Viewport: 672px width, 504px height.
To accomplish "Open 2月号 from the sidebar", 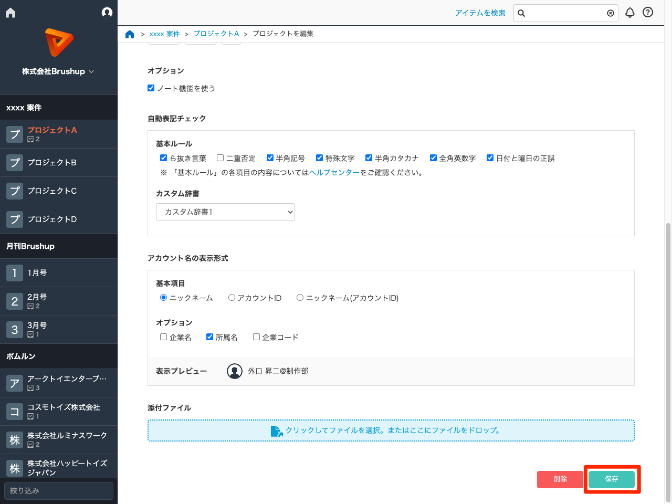I will tap(15, 300).
